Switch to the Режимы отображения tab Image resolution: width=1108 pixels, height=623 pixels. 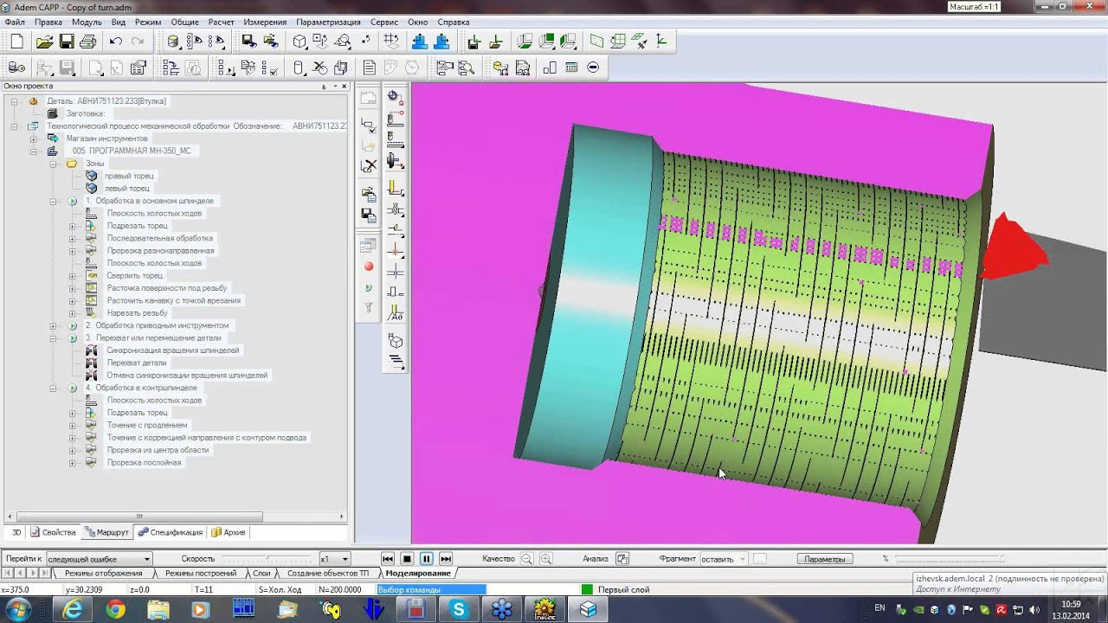click(104, 574)
